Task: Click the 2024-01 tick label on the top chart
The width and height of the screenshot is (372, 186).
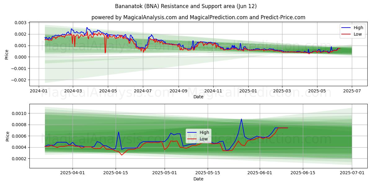Action: (38, 91)
